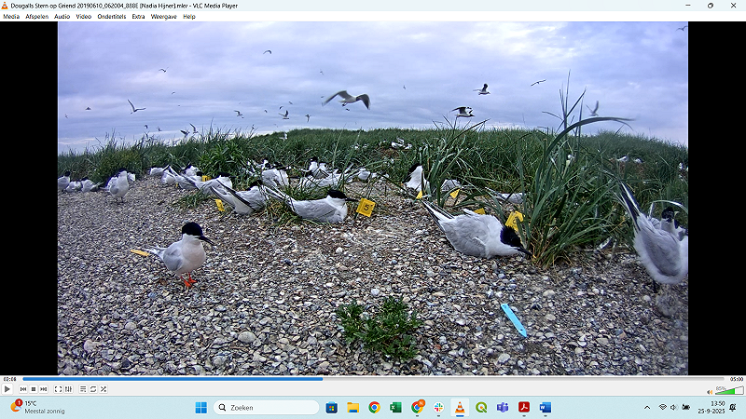Open the Media menu
This screenshot has height=419, width=746.
11,17
